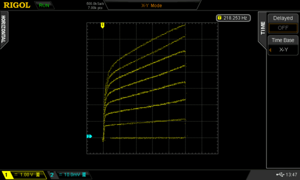Expand the X-Y time base selector

[283, 49]
